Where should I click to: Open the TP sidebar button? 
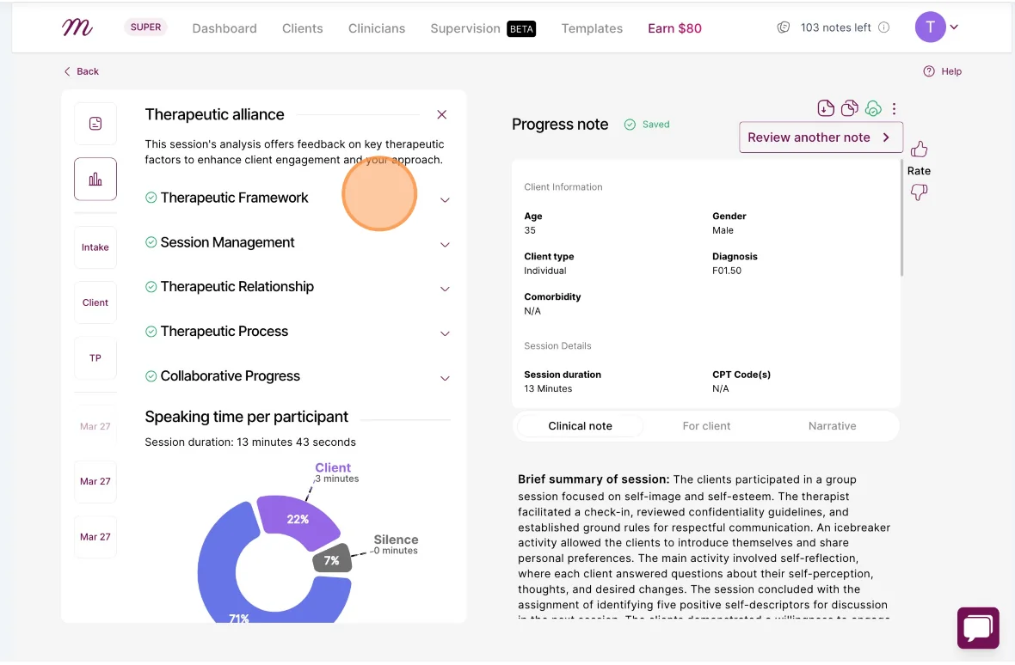point(95,358)
